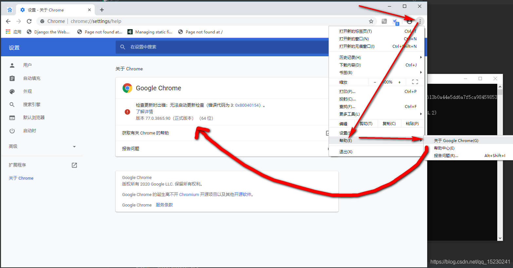513x268 pixels.
Task: Expand the 历史记录(H) submenu
Action: point(377,58)
